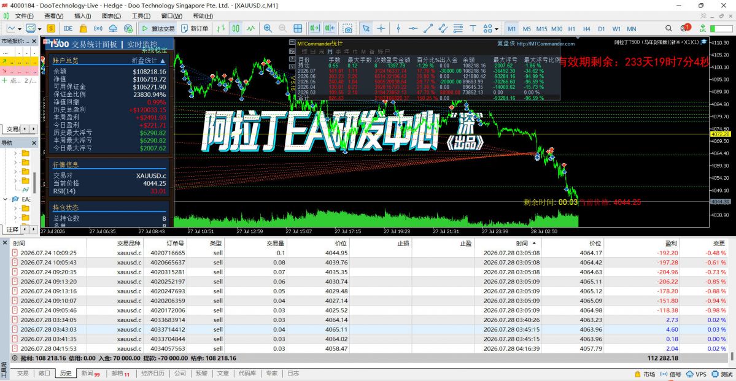Toggle the chart auto-scroll button

pyautogui.click(x=314, y=29)
